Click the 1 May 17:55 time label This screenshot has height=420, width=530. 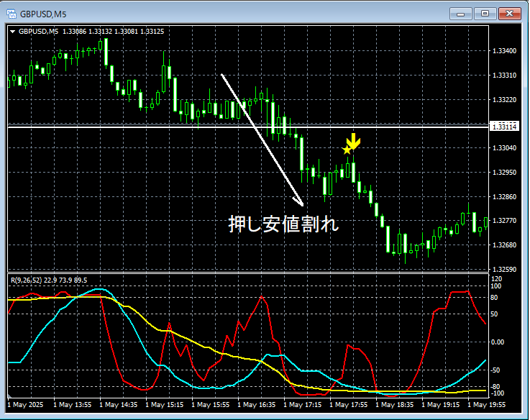point(348,405)
